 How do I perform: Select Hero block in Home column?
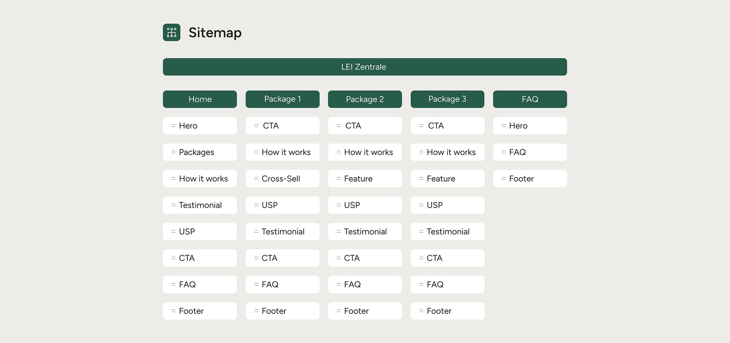pyautogui.click(x=200, y=126)
